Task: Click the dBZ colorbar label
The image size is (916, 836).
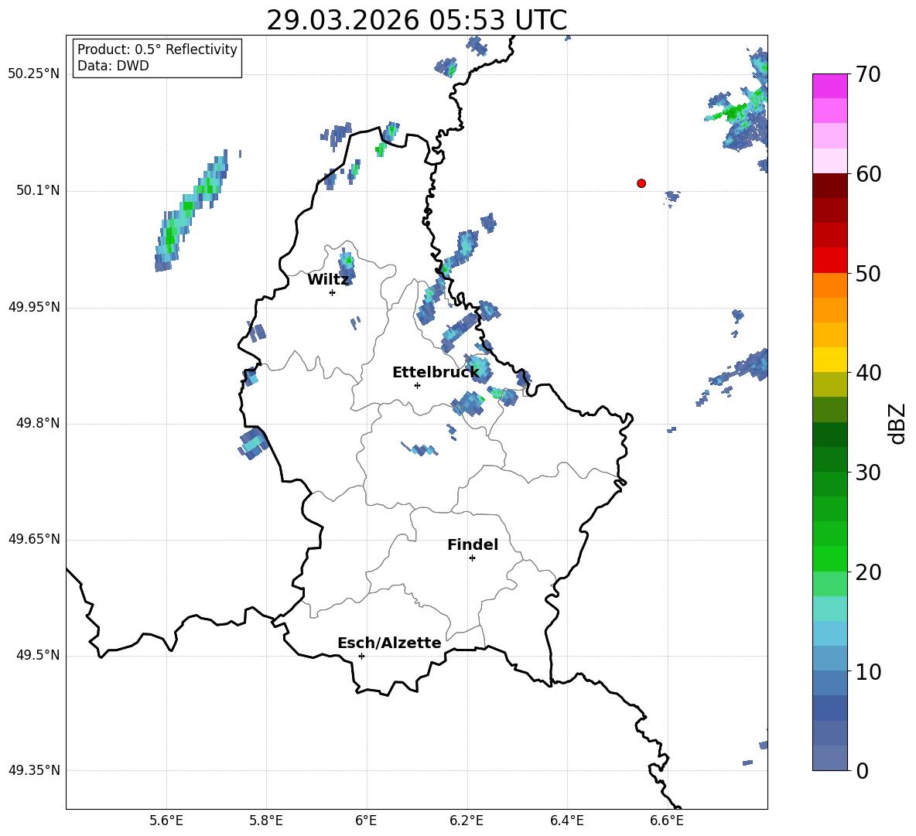Action: (897, 424)
